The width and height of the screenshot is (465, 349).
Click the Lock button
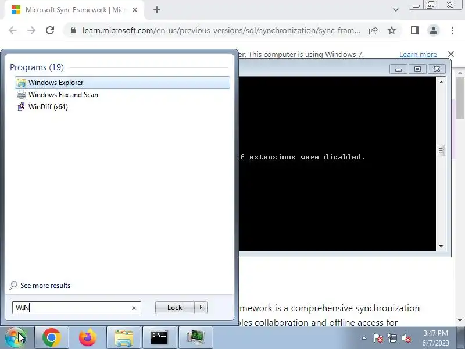tap(175, 308)
